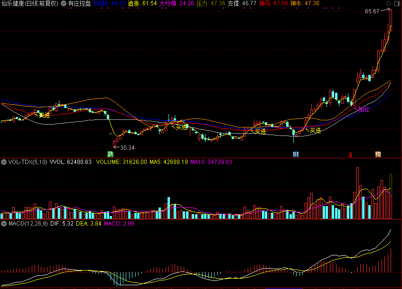402x289 pixels.
Task: Click stock title 仙乐健康(日线.前复权)
Action: (x=30, y=4)
